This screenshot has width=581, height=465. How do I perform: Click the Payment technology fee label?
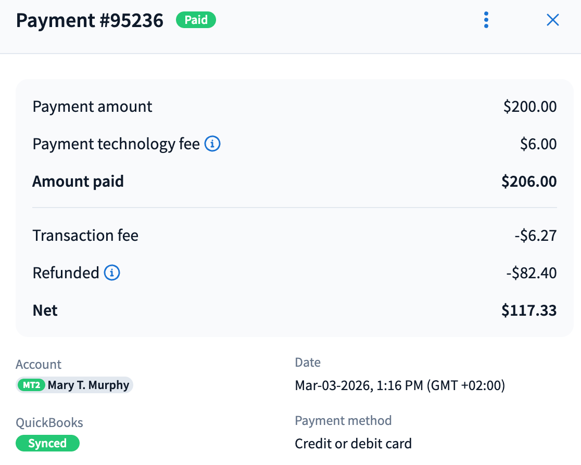coord(116,144)
